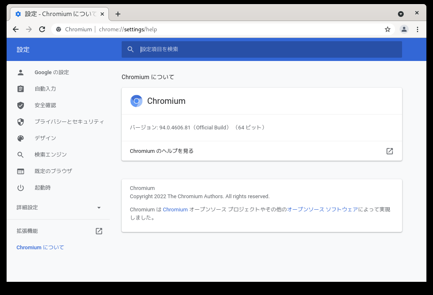Click the power icon for 起動時
The image size is (433, 295).
click(21, 187)
